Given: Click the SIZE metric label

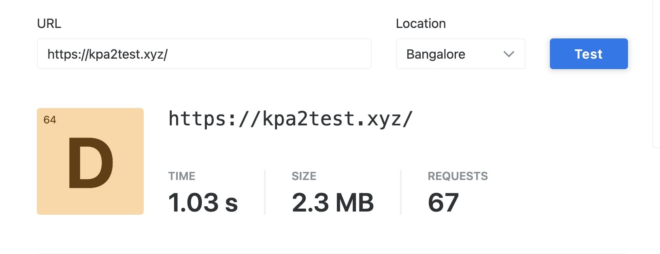Looking at the screenshot, I should [x=304, y=176].
